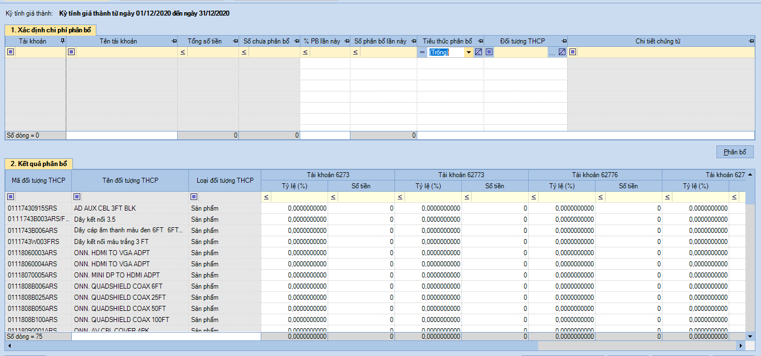
Task: Click the = operator for Tiêu thức phân bổ
Action: tap(422, 52)
